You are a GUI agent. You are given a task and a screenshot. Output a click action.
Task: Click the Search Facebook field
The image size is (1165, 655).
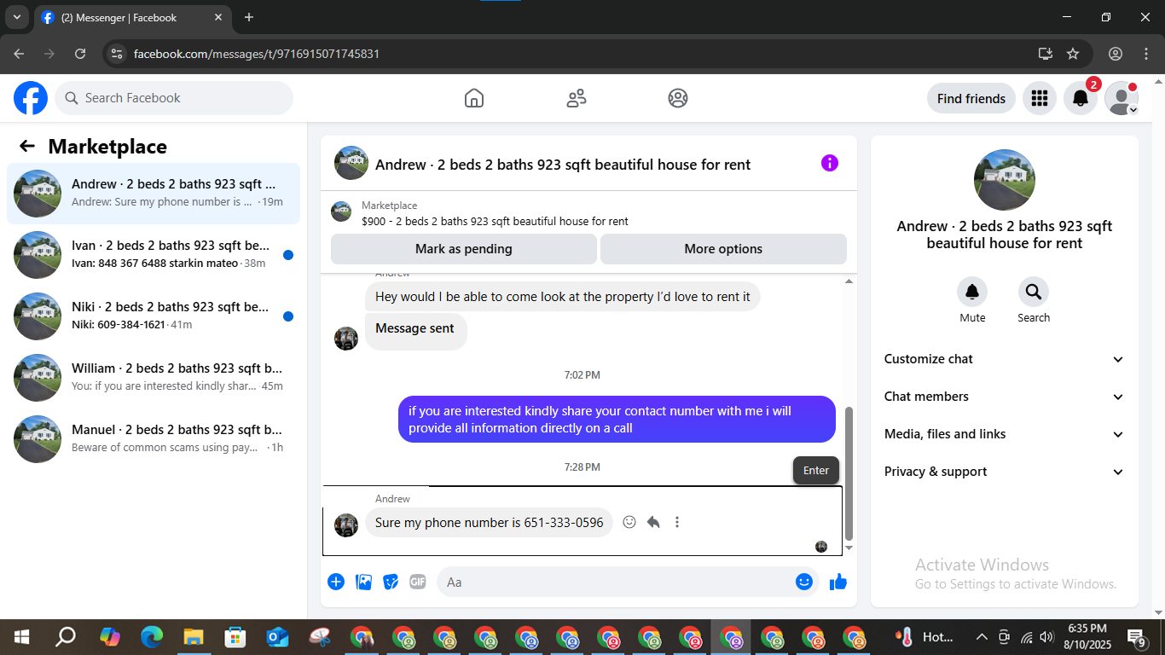[x=174, y=98]
